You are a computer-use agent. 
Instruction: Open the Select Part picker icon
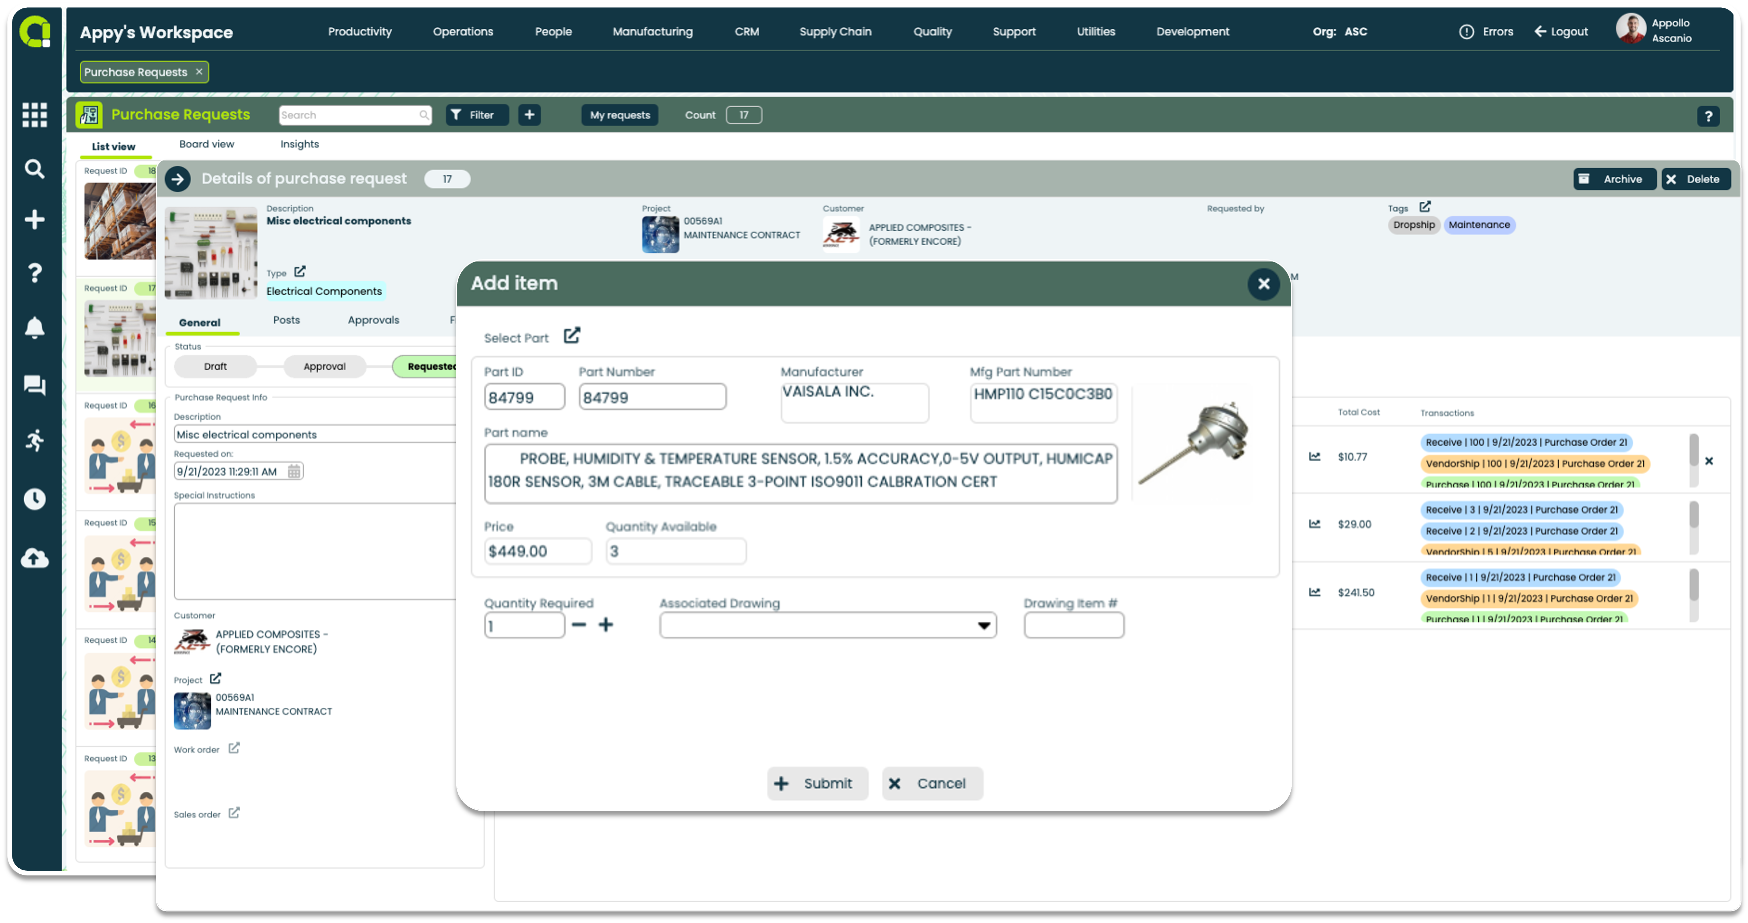(x=571, y=336)
